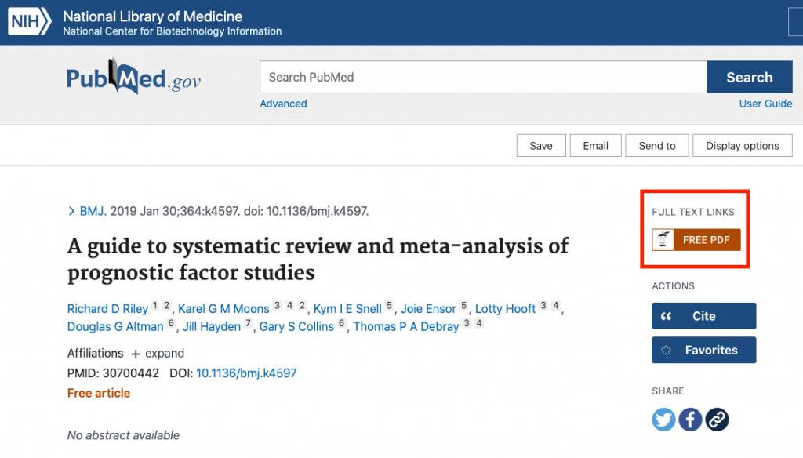803x458 pixels.
Task: Copy the article permalink via the link icon
Action: coord(717,419)
